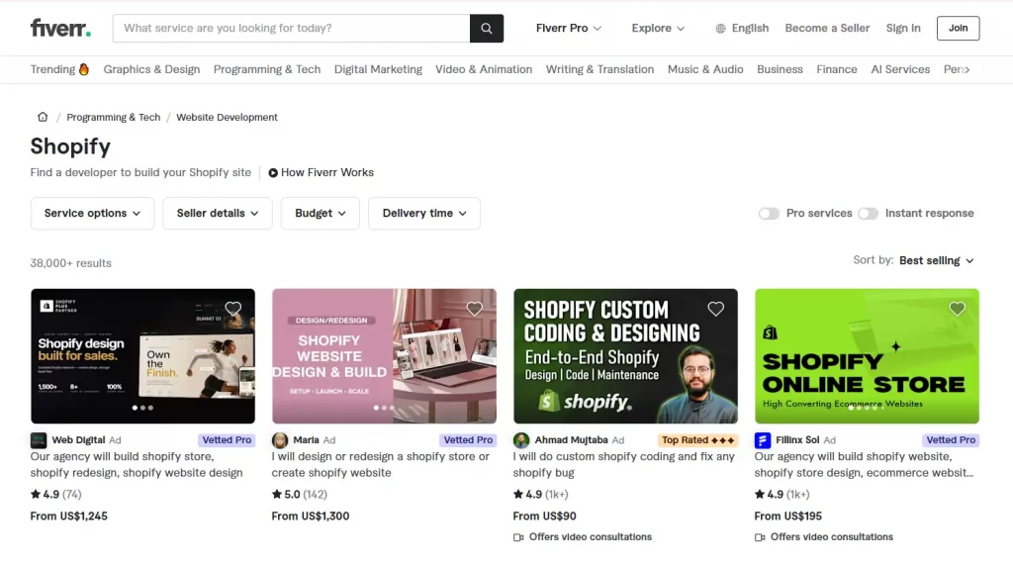
Task: Click the Join button
Action: pyautogui.click(x=958, y=29)
